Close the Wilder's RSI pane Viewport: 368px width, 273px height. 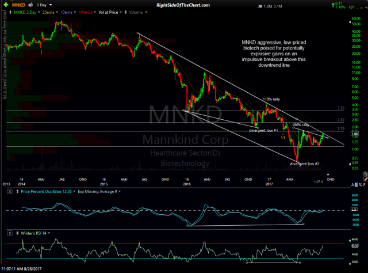click(10, 233)
